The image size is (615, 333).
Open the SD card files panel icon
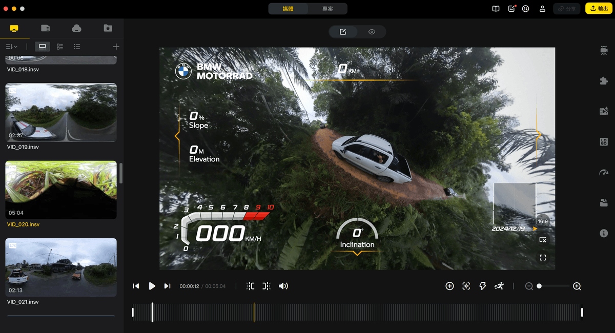point(46,28)
